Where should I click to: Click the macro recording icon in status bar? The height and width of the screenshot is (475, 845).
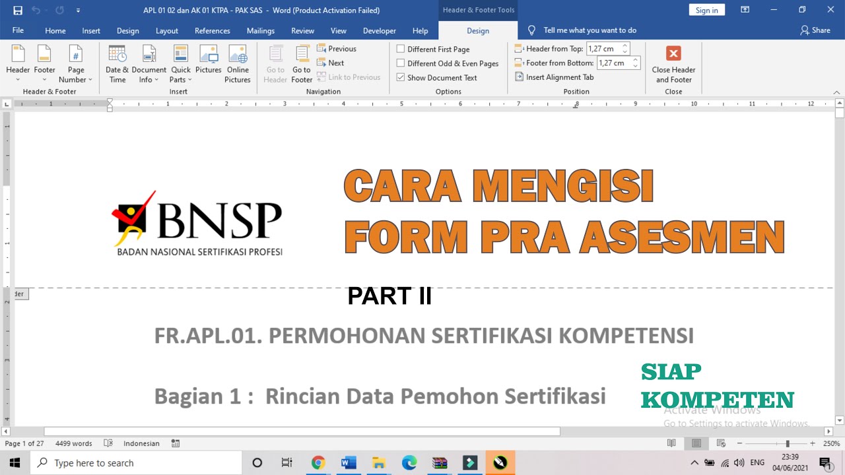175,443
